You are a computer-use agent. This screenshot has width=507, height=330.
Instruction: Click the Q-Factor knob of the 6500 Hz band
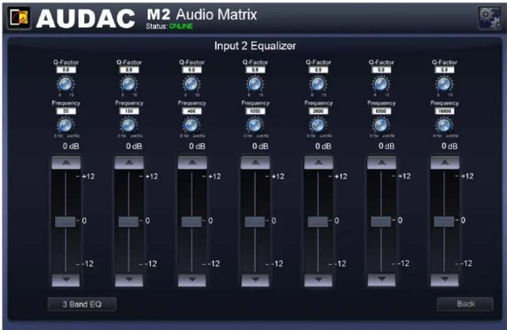tap(381, 85)
